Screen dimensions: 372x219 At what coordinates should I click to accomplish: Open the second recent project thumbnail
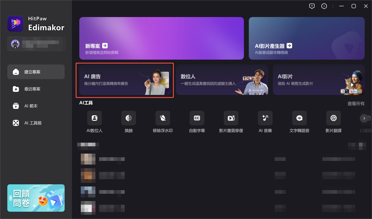(88, 176)
